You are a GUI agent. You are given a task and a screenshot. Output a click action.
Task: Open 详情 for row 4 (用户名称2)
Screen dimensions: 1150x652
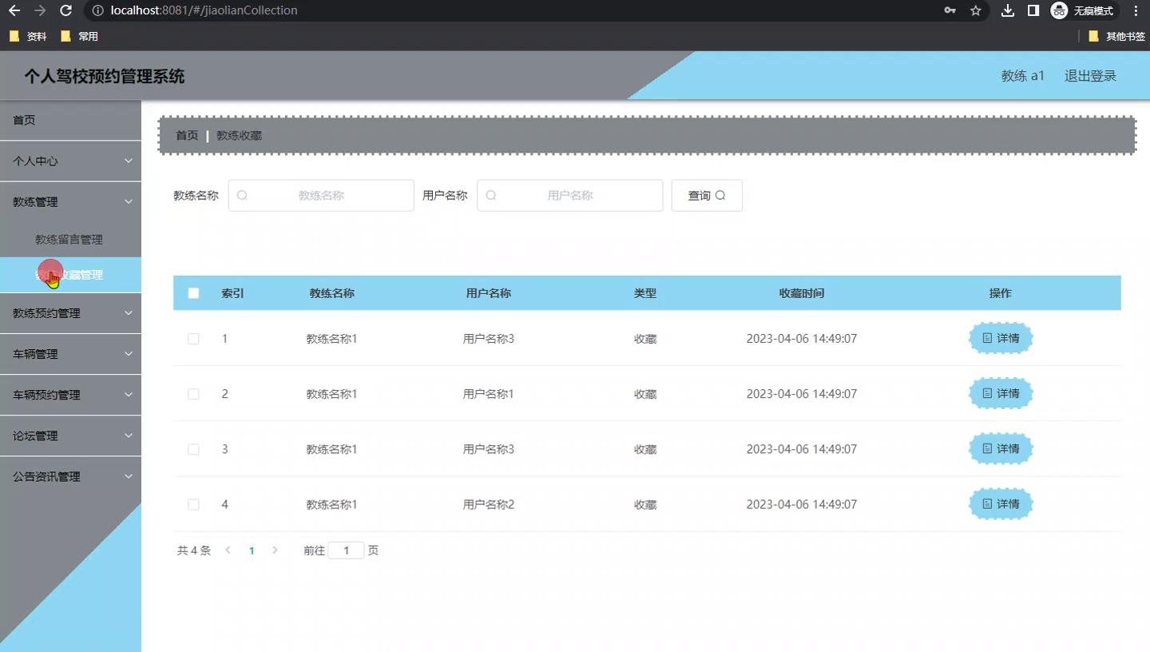1001,503
